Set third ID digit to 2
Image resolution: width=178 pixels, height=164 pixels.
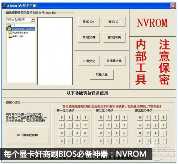[156, 117]
